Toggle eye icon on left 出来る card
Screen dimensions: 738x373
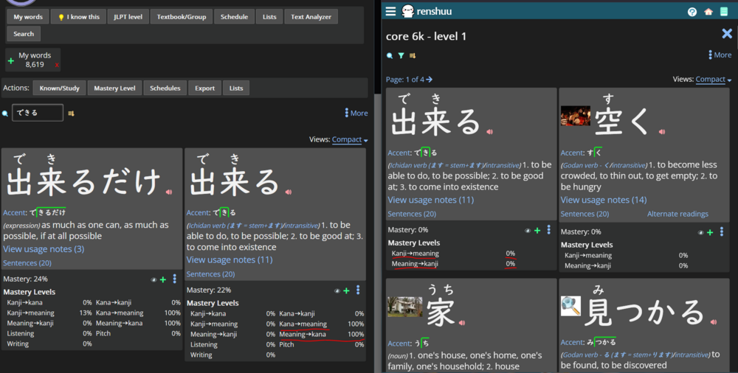(x=337, y=291)
